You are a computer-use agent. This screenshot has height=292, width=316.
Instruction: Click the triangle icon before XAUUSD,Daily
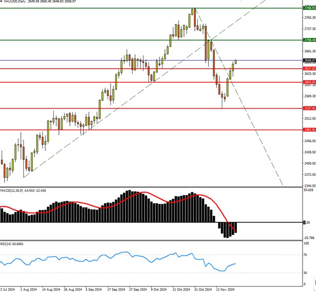pyautogui.click(x=3, y=2)
